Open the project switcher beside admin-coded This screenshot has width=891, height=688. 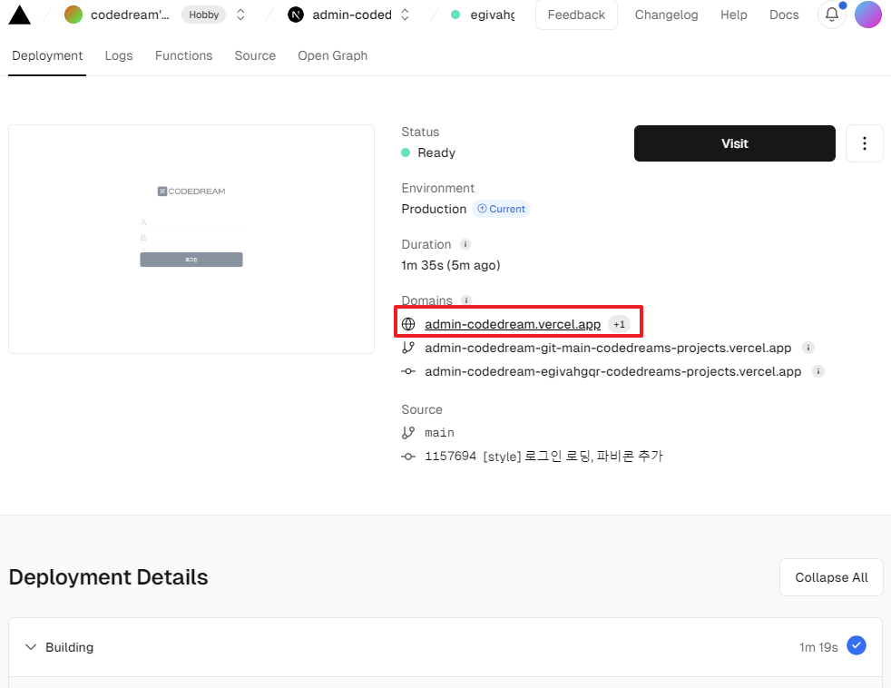pyautogui.click(x=406, y=15)
